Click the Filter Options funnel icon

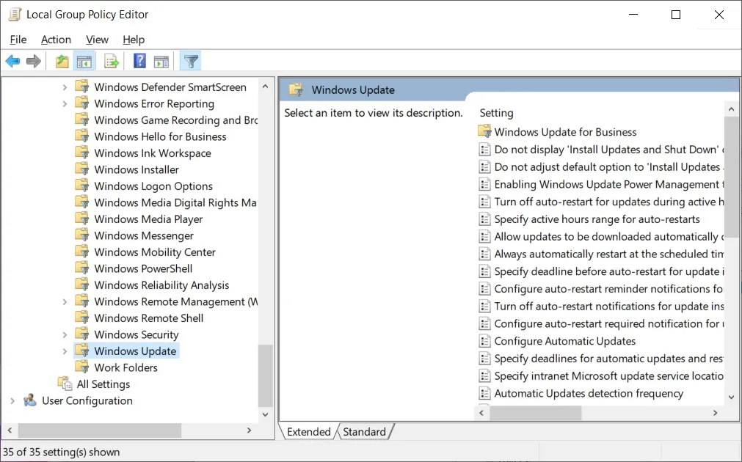tap(189, 61)
